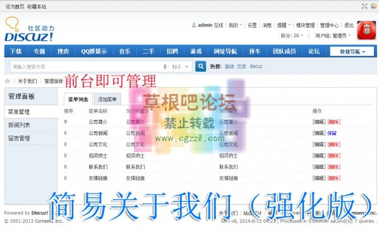Click the style switcher icon top right
The width and height of the screenshot is (379, 234).
pyautogui.click(x=374, y=6)
